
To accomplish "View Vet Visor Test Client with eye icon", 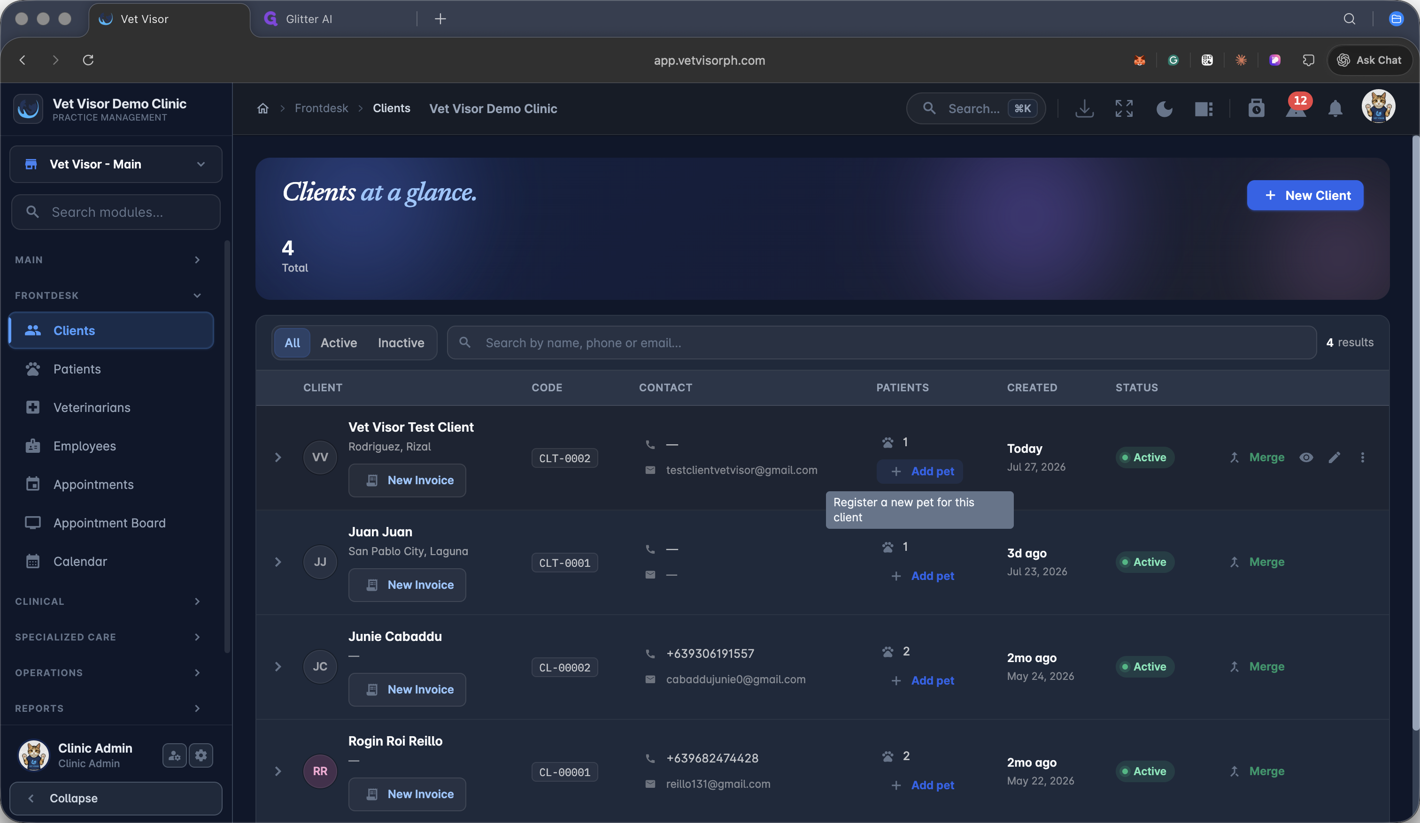I will (x=1306, y=457).
